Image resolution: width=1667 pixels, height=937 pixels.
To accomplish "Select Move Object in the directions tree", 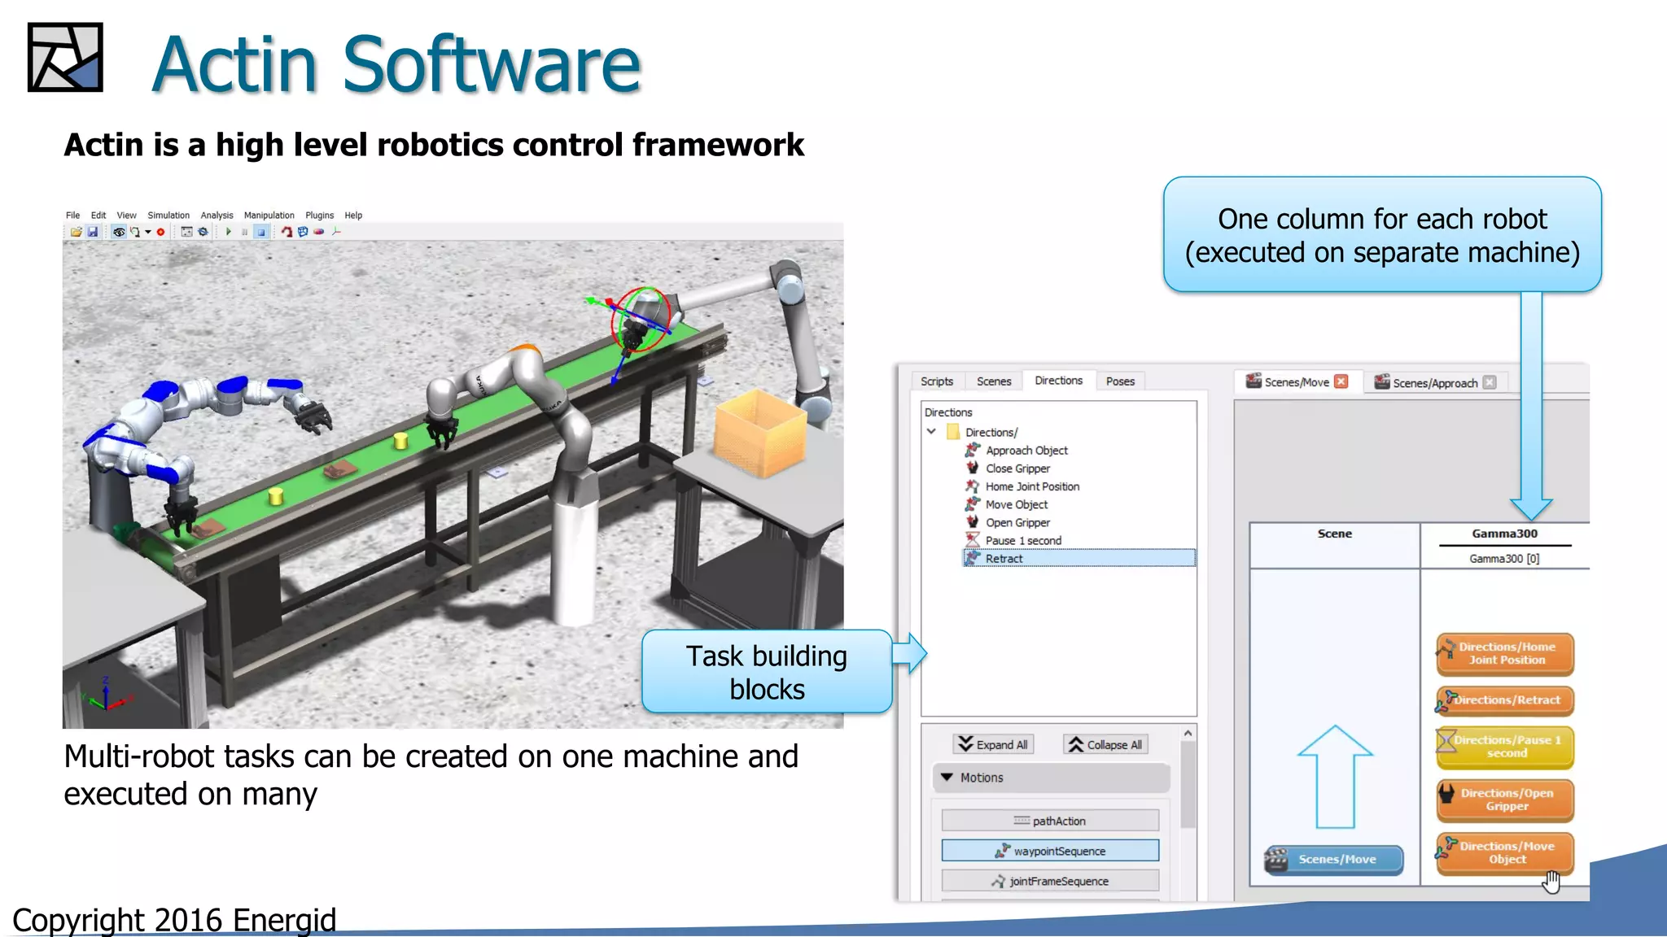I will pos(1007,504).
